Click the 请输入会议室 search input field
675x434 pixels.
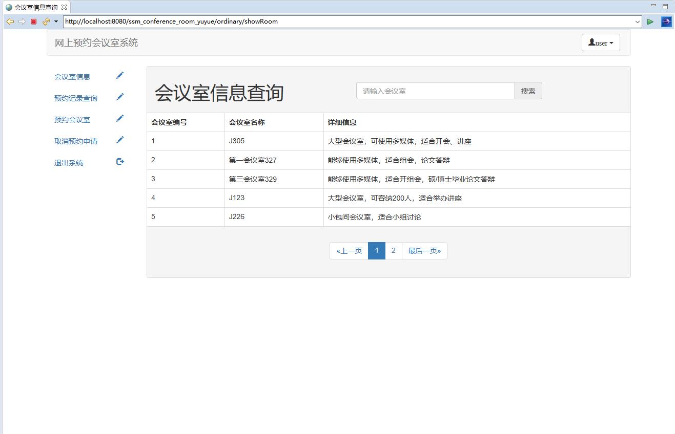[435, 91]
